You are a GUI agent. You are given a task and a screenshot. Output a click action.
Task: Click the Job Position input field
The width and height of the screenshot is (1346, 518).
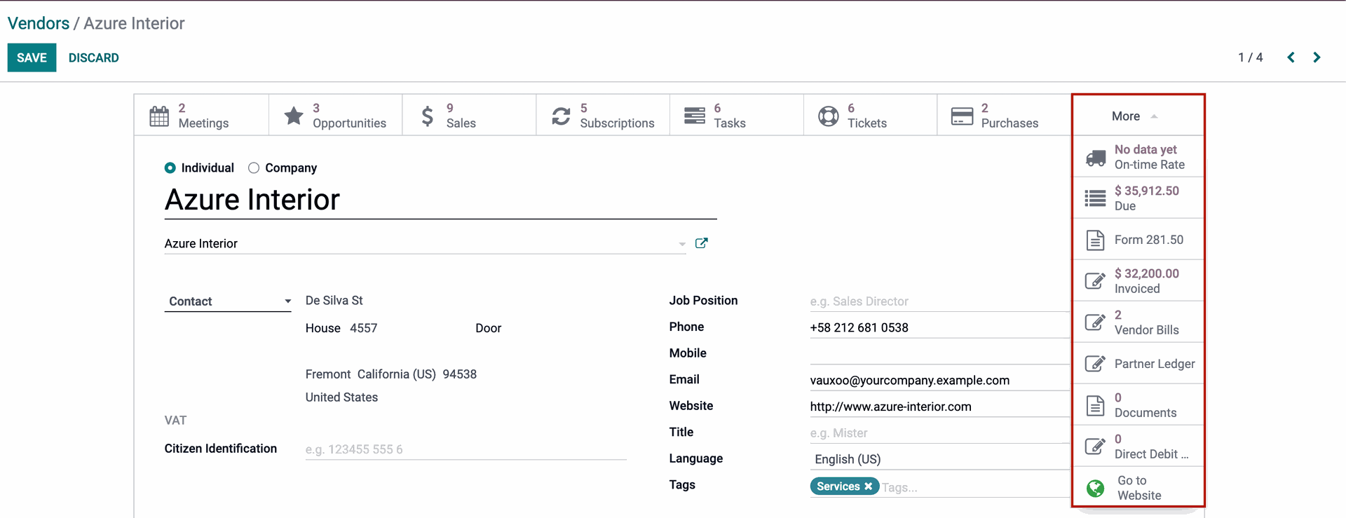(x=940, y=301)
